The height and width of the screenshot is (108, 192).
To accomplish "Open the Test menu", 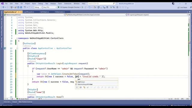I will [x=47, y=4].
